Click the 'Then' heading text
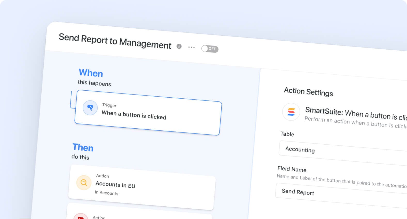The width and height of the screenshot is (407, 219). [x=83, y=147]
